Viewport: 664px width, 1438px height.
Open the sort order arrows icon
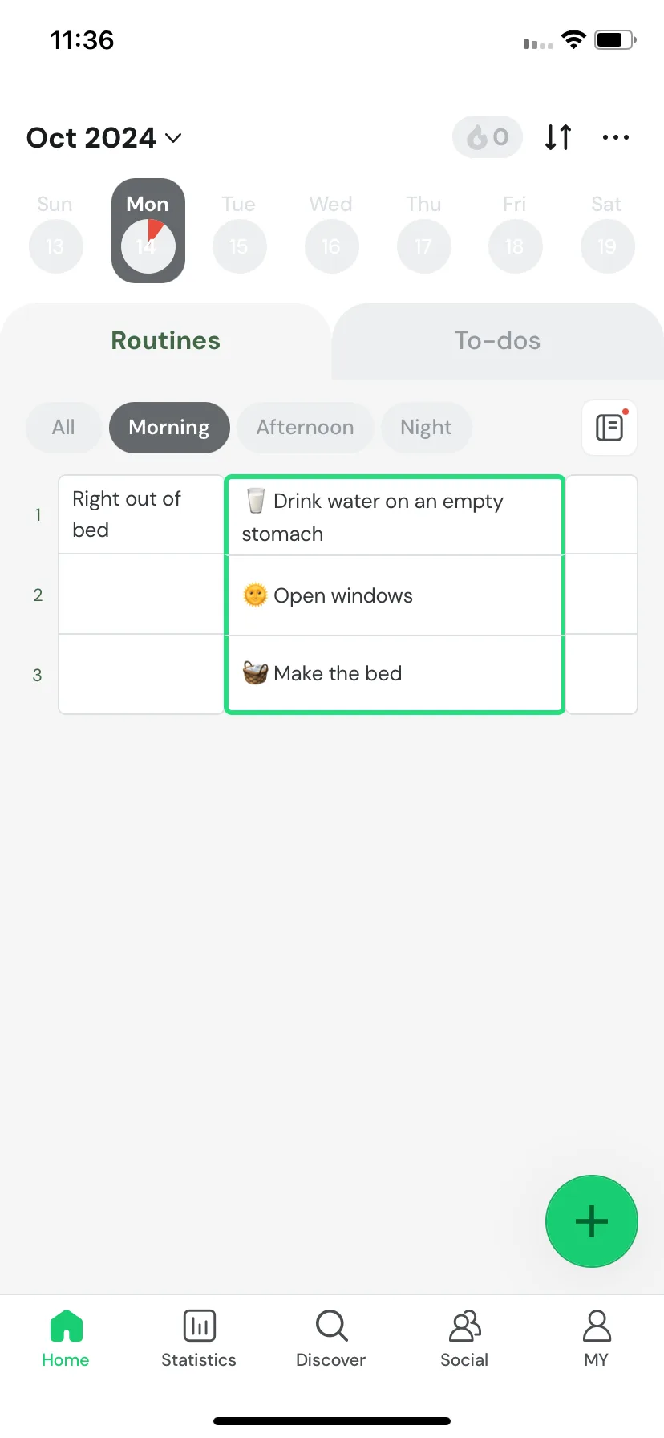point(558,137)
